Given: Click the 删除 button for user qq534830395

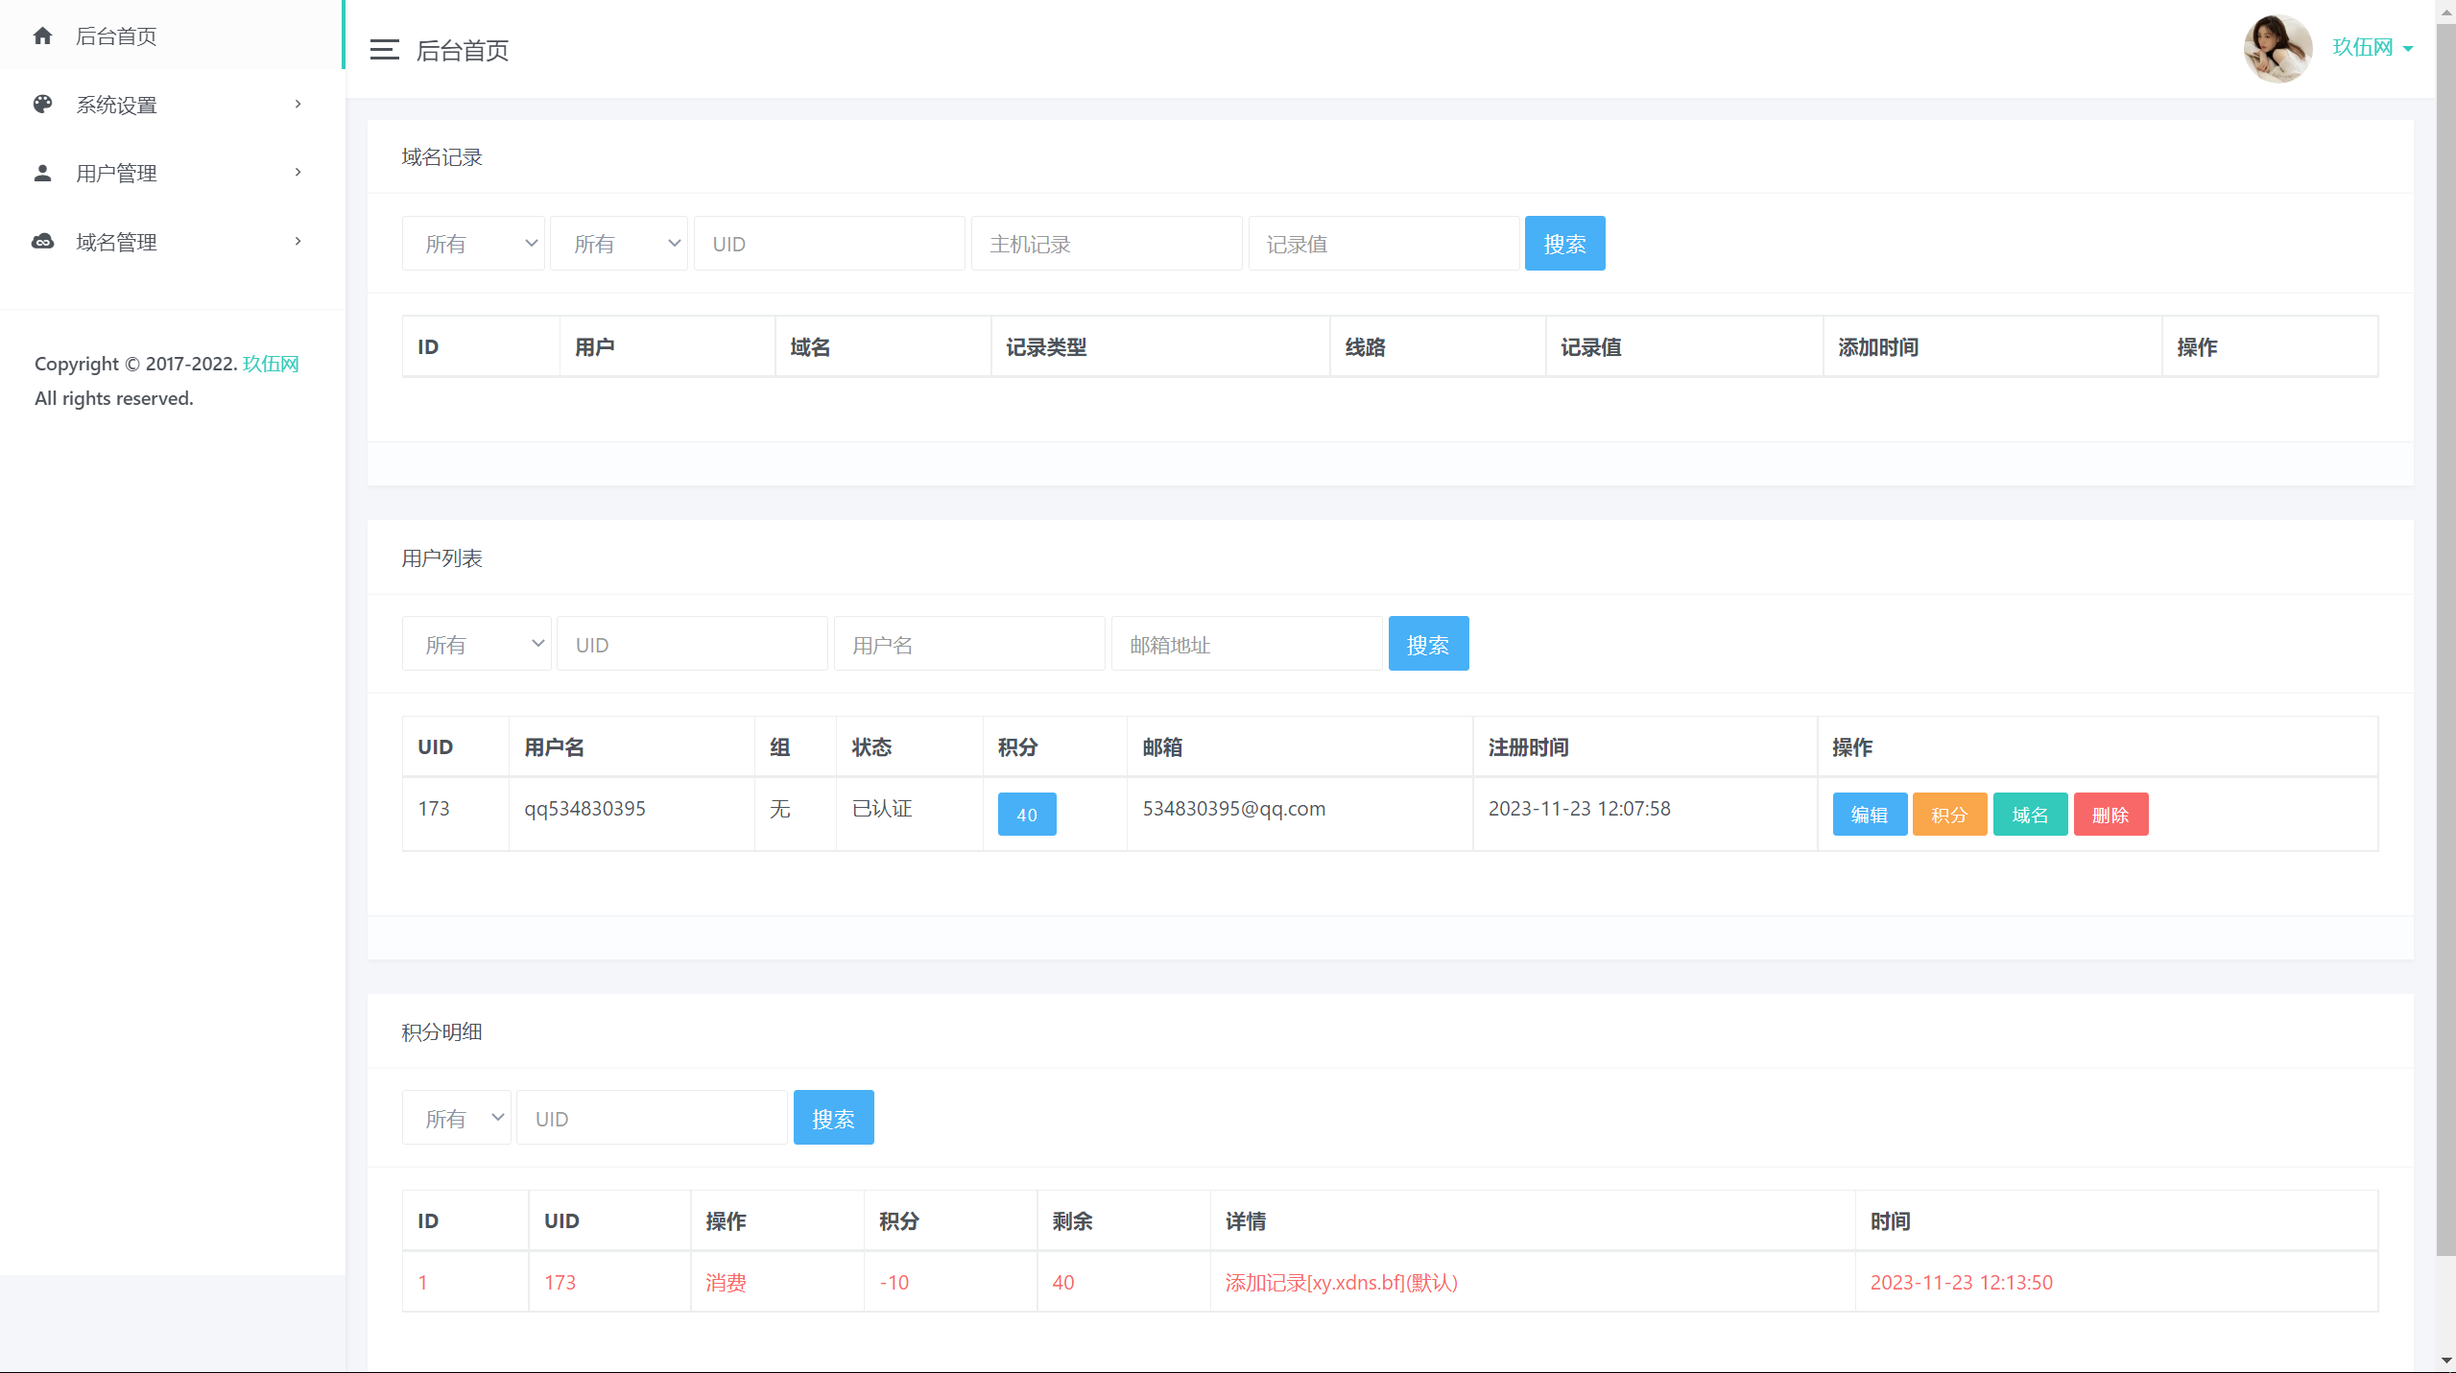Looking at the screenshot, I should coord(2109,815).
